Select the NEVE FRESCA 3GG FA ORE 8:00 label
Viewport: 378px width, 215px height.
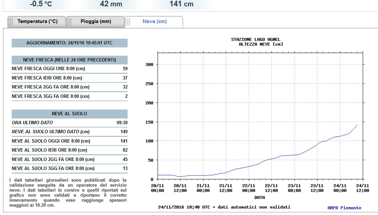tap(51, 96)
